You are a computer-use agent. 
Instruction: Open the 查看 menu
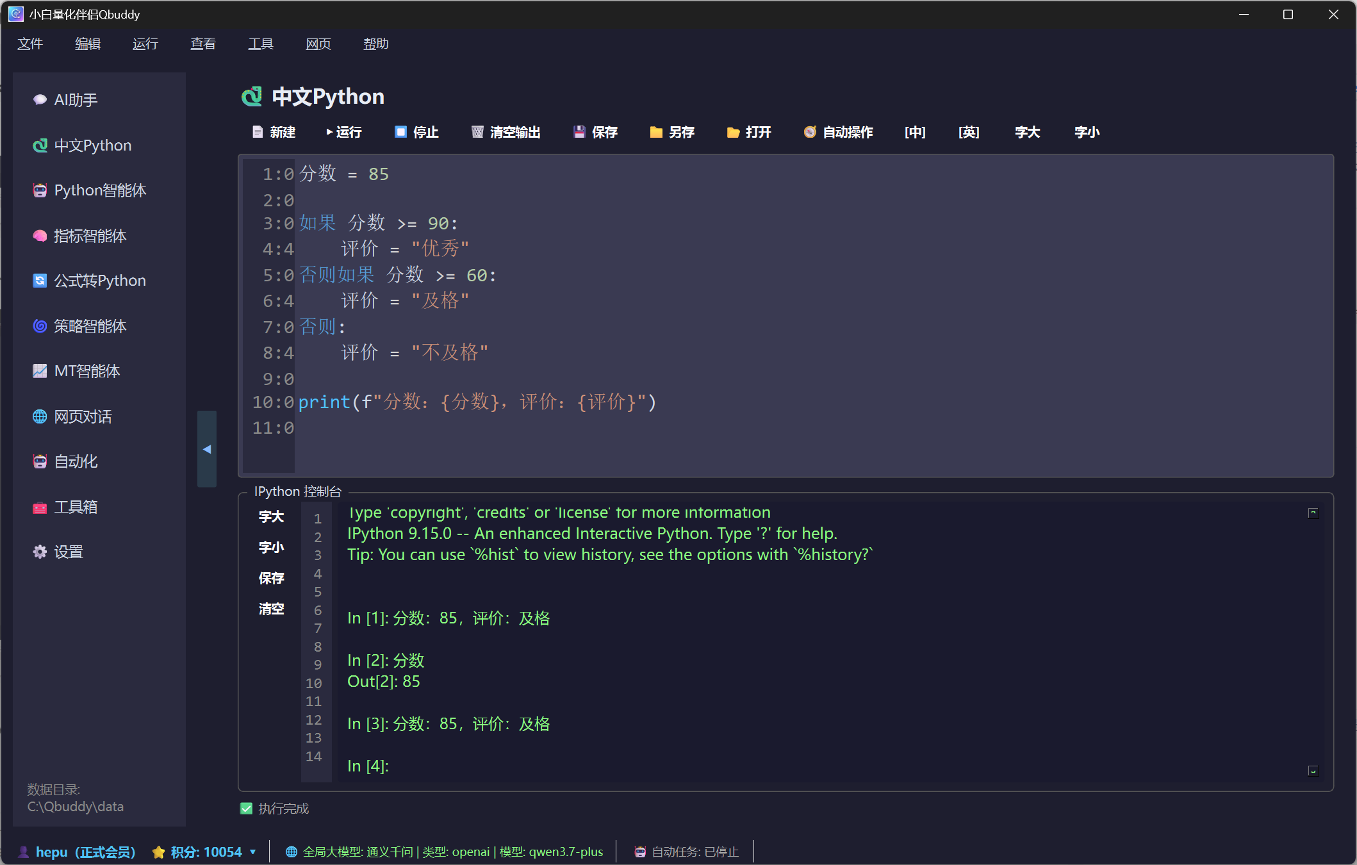[x=203, y=44]
